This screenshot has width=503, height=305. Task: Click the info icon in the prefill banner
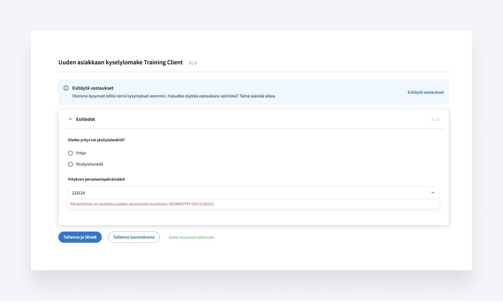click(x=66, y=88)
